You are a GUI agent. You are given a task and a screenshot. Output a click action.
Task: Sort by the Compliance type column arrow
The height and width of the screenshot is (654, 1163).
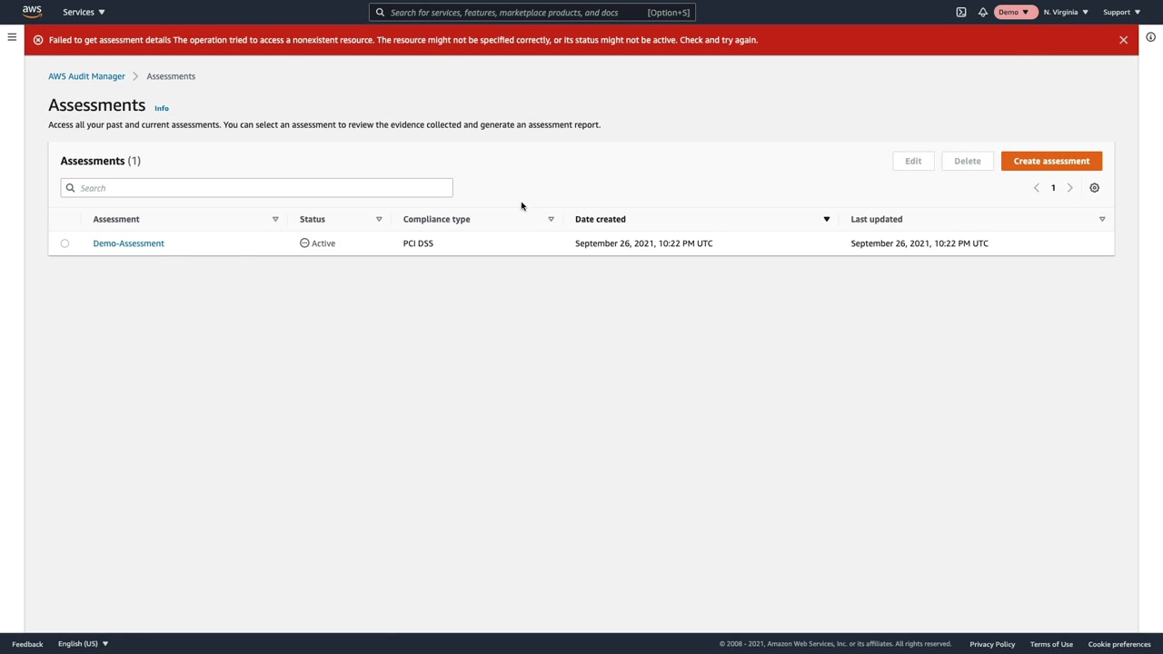click(x=551, y=219)
